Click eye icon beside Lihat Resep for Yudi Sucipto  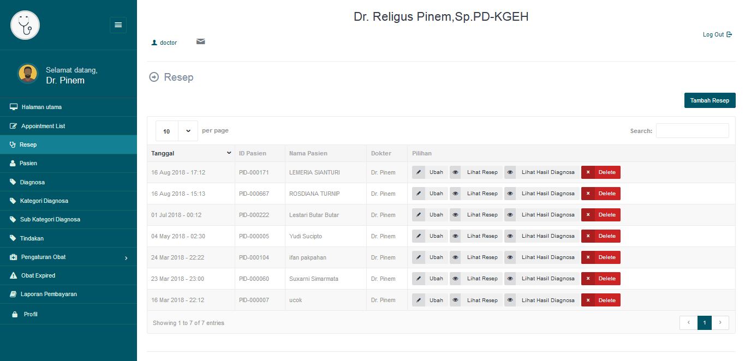pos(456,236)
